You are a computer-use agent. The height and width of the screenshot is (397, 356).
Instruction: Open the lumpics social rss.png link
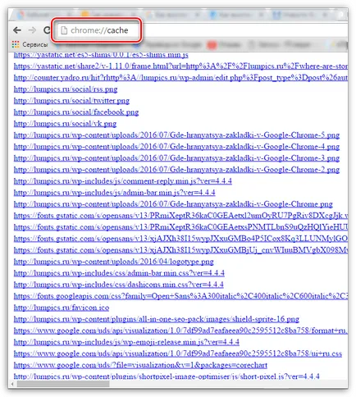tap(66, 89)
